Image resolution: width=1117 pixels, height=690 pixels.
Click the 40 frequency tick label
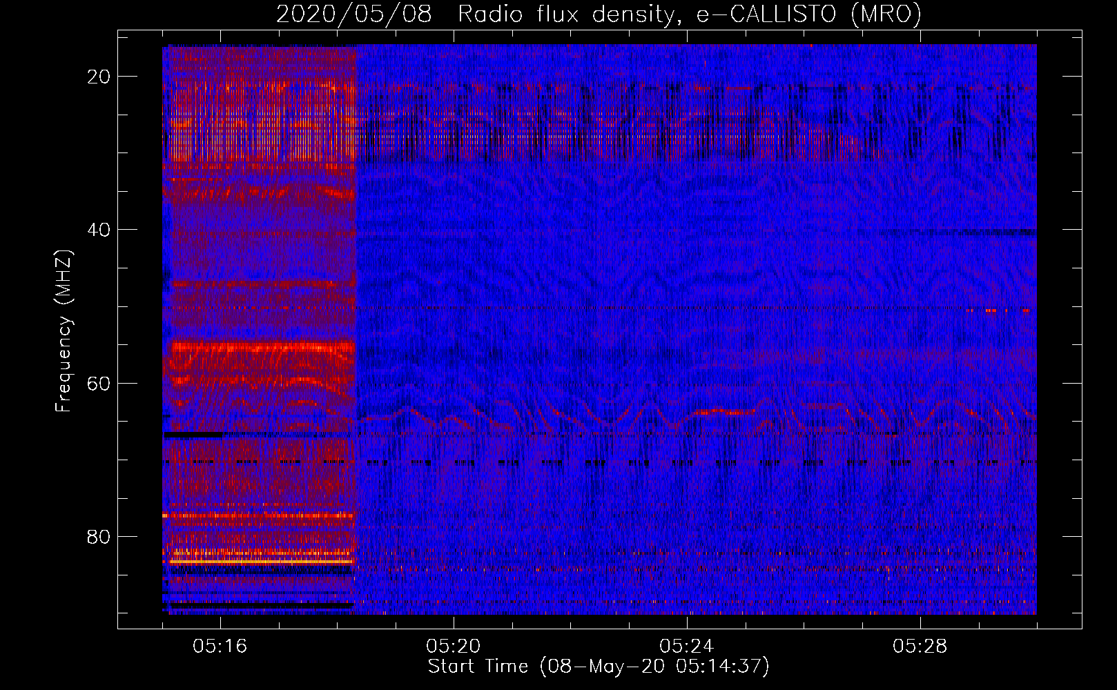pyautogui.click(x=99, y=230)
